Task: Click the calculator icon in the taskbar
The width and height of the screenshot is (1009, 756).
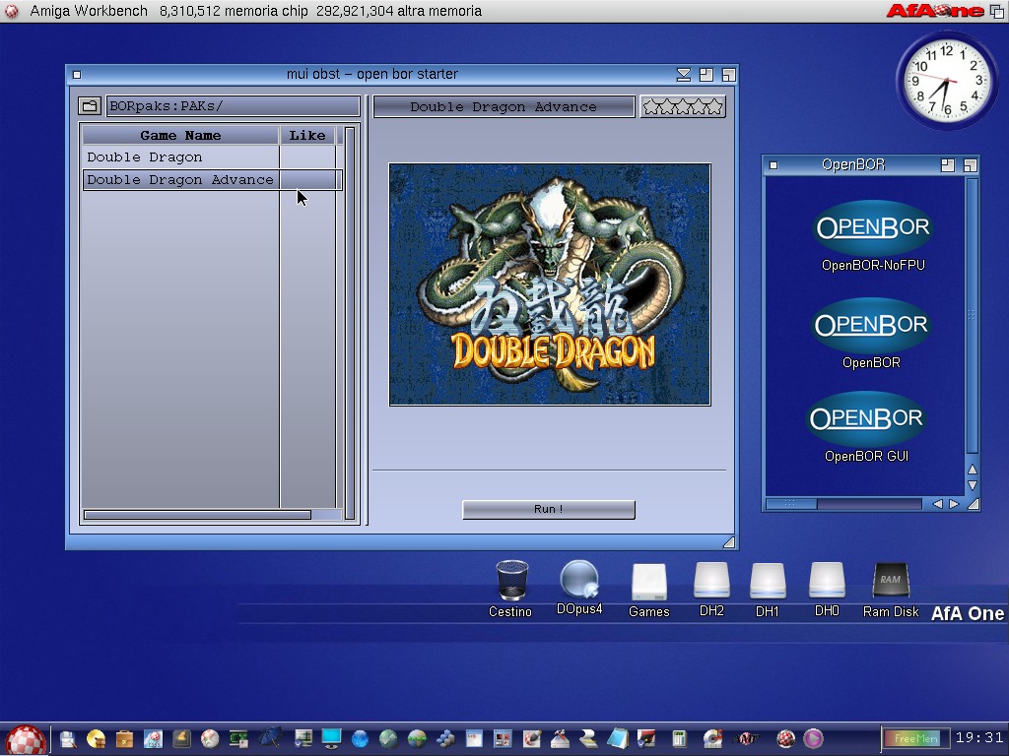Action: 679,738
